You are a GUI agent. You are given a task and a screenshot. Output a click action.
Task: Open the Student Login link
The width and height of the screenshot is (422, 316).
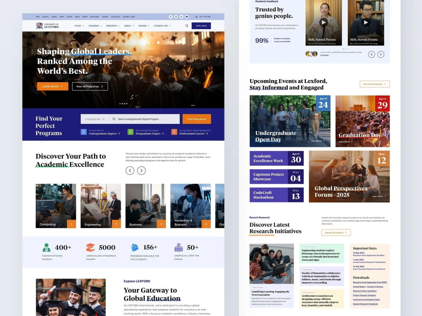[x=129, y=17]
